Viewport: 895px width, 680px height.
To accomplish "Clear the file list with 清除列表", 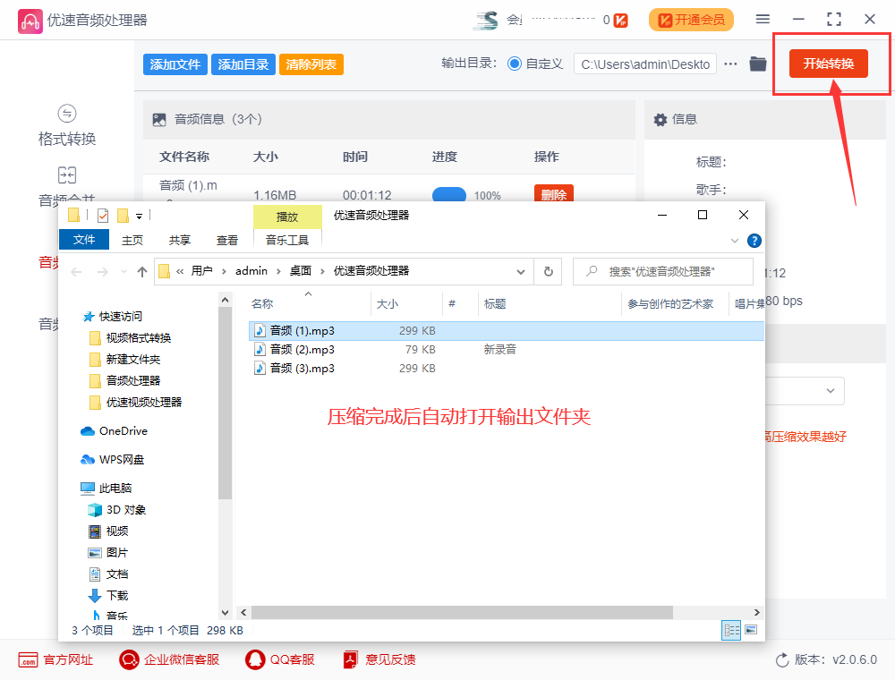I will (311, 64).
